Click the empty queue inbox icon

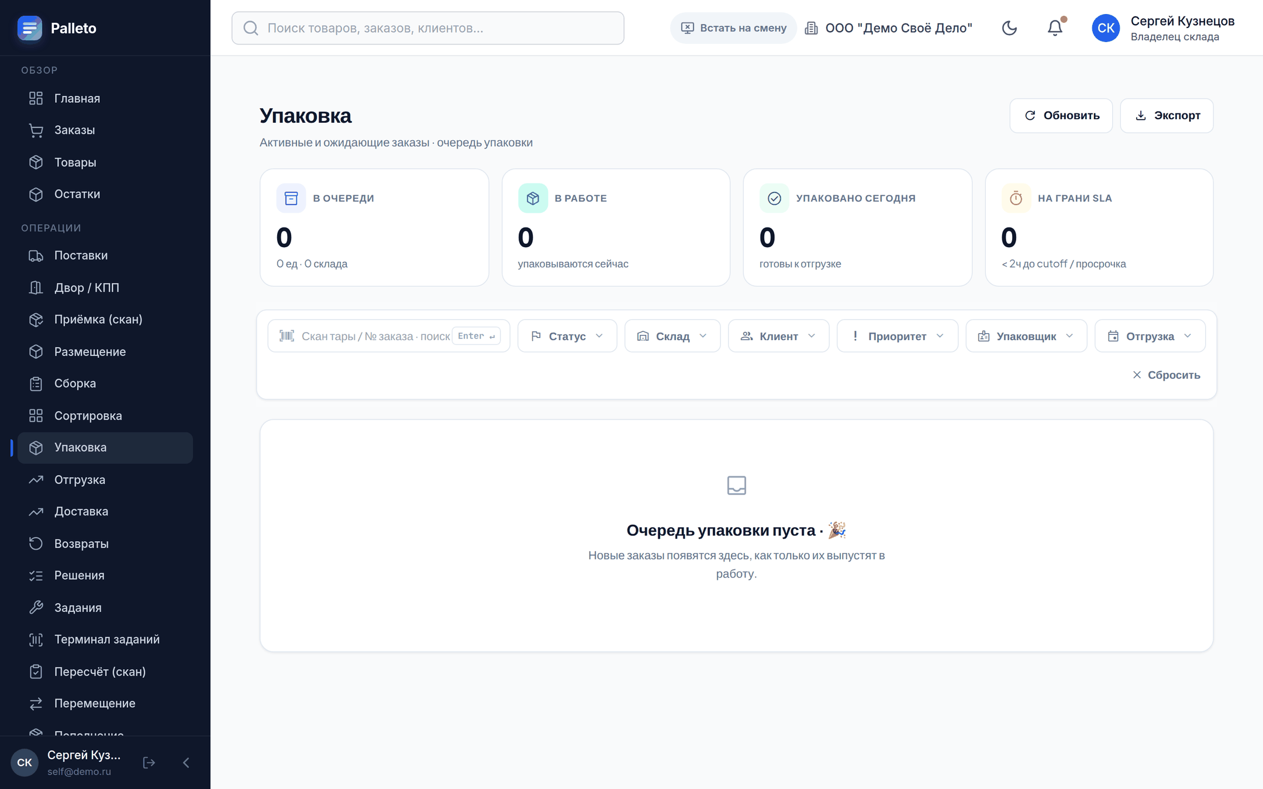coord(737,485)
